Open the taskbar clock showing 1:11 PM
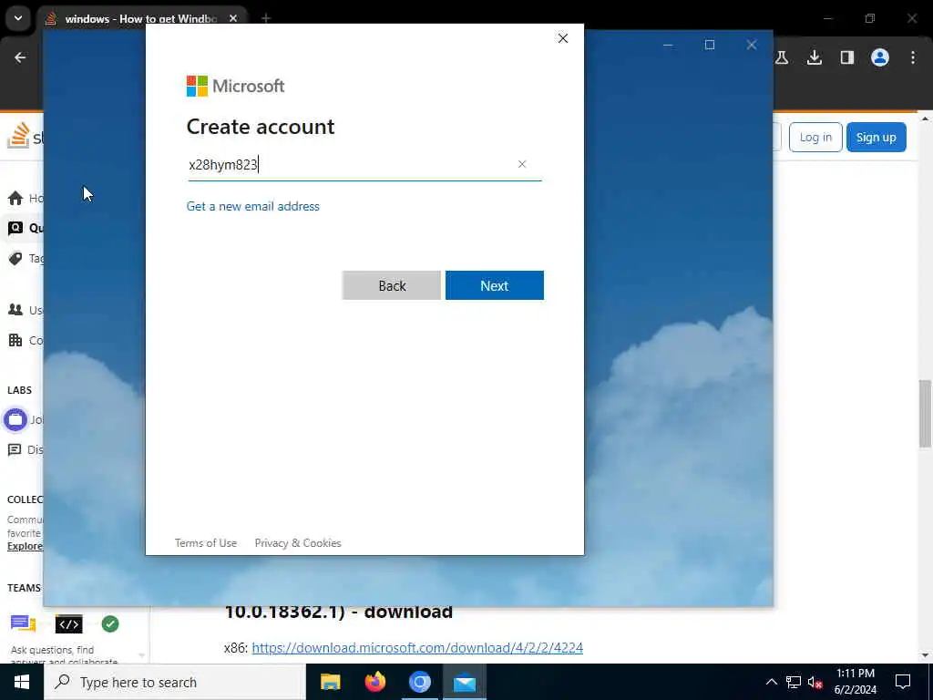 pyautogui.click(x=855, y=682)
